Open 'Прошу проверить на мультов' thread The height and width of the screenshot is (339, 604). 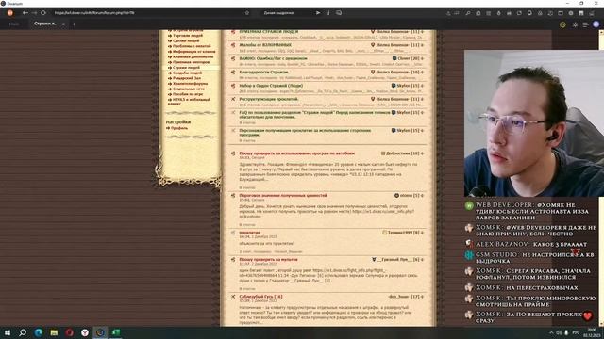tap(268, 260)
